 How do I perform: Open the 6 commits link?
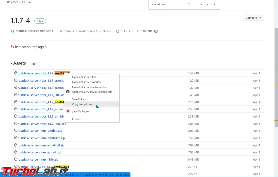point(67,31)
